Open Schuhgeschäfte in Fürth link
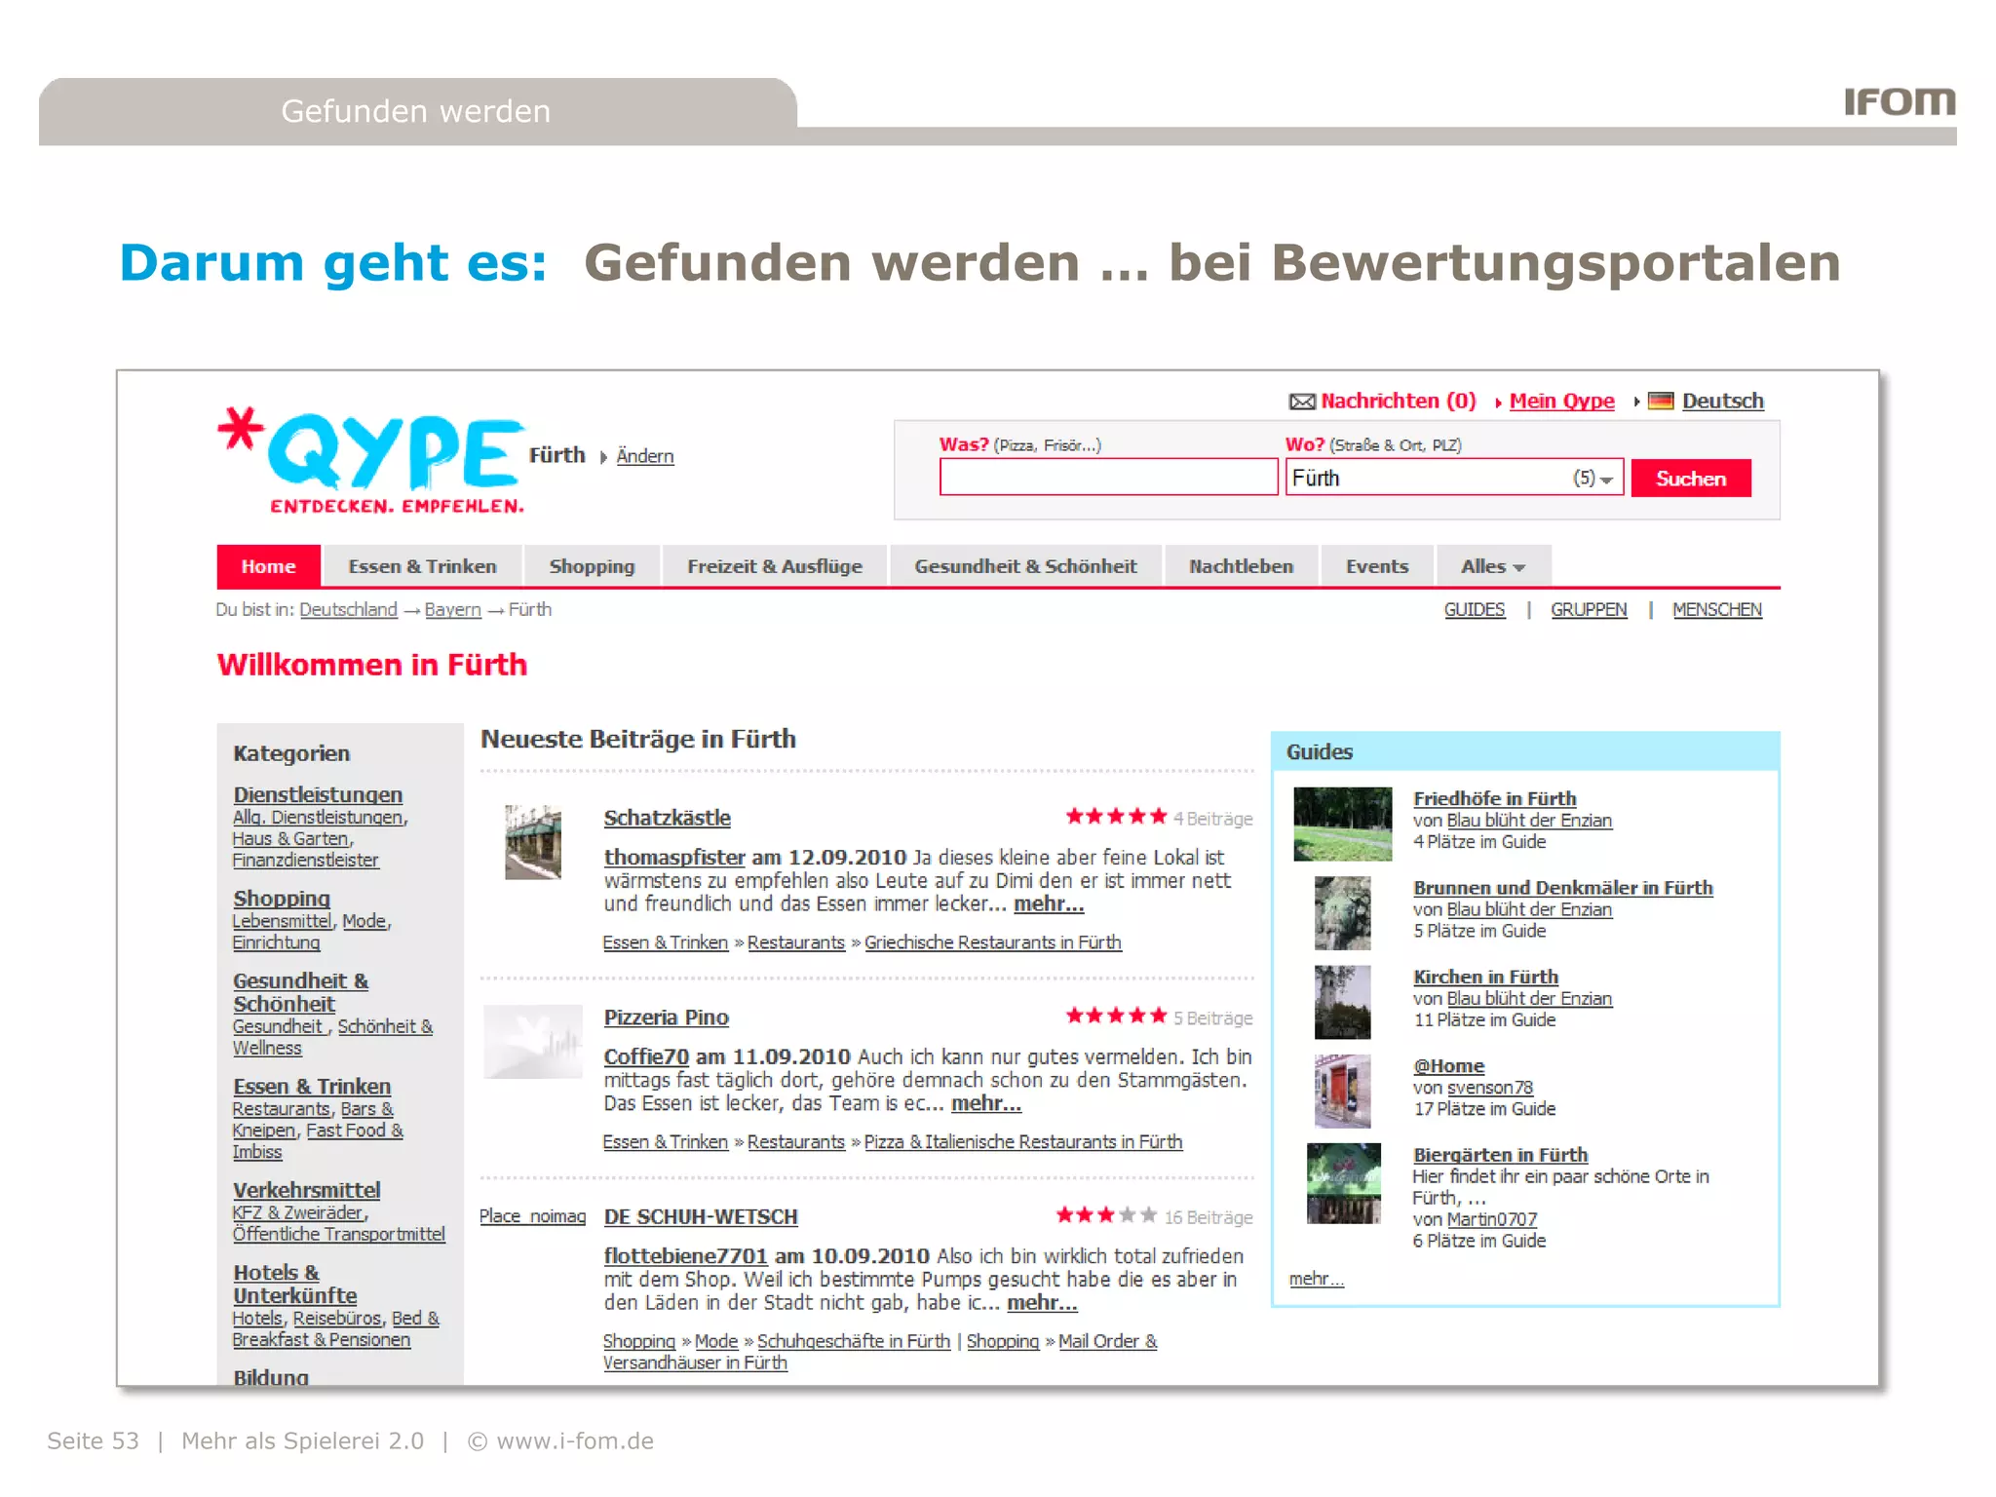The image size is (1996, 1497). click(854, 1341)
